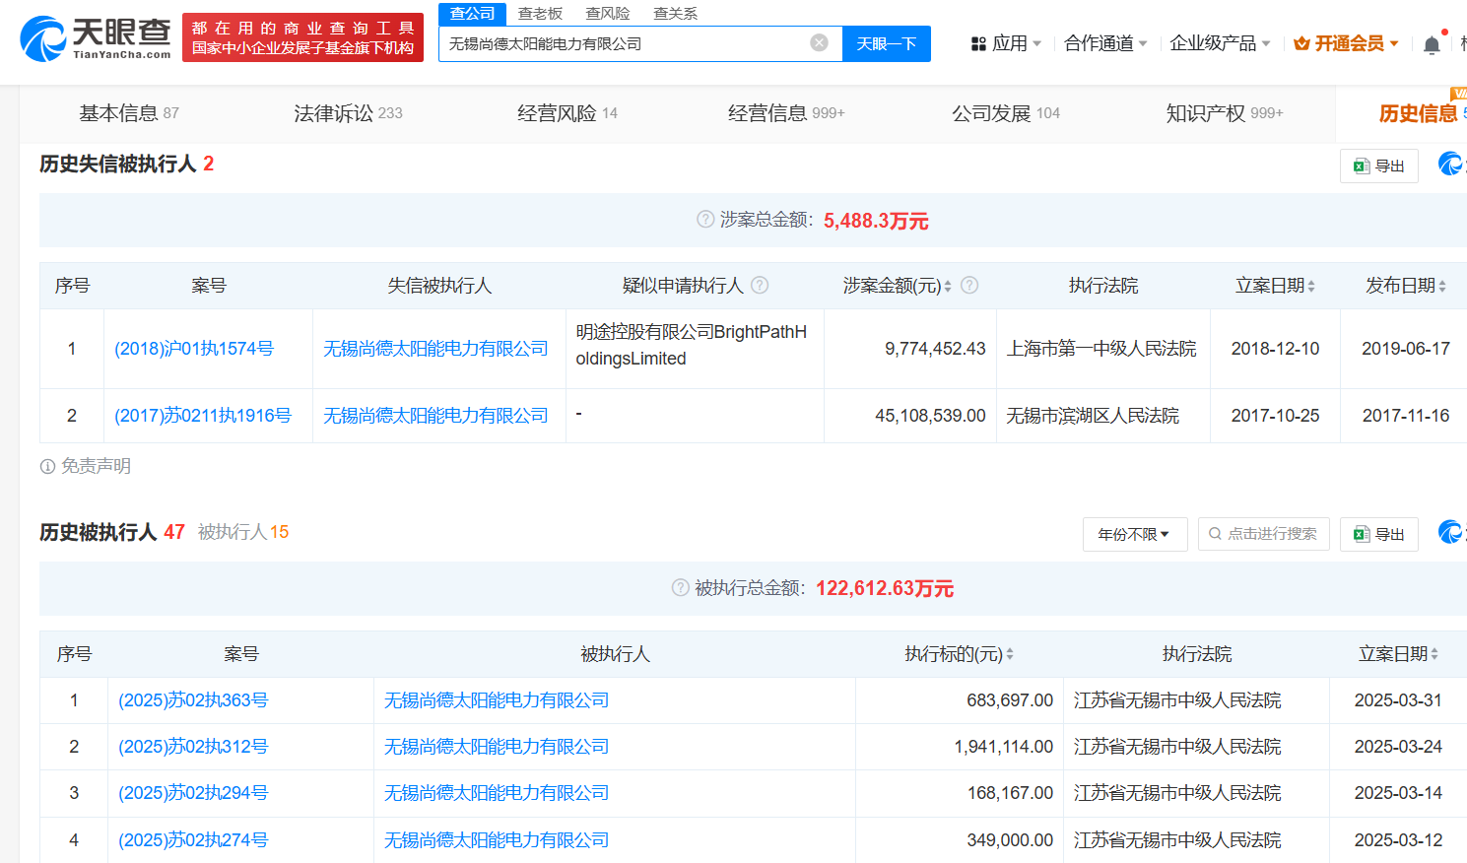This screenshot has width=1467, height=863.
Task: Sort the dishonest list by 发布日期
Action: click(x=1442, y=286)
